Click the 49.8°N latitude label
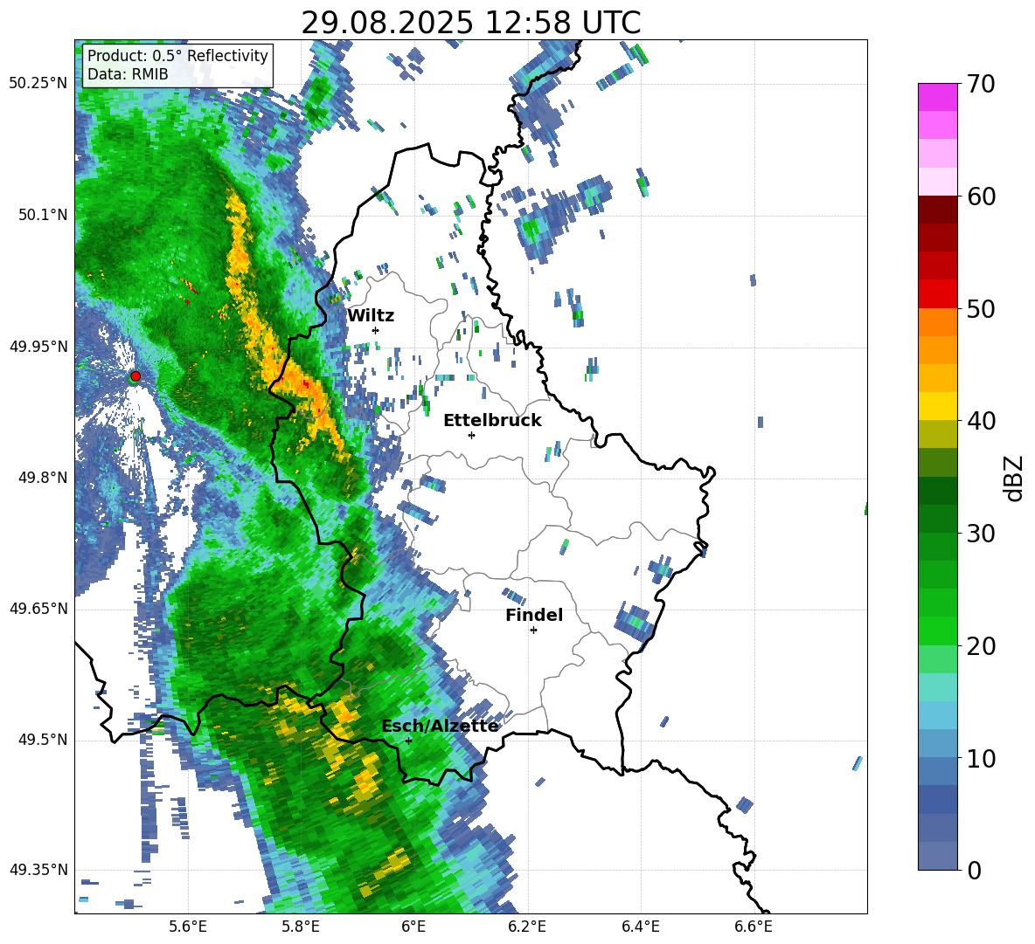The image size is (1035, 944). [x=42, y=478]
